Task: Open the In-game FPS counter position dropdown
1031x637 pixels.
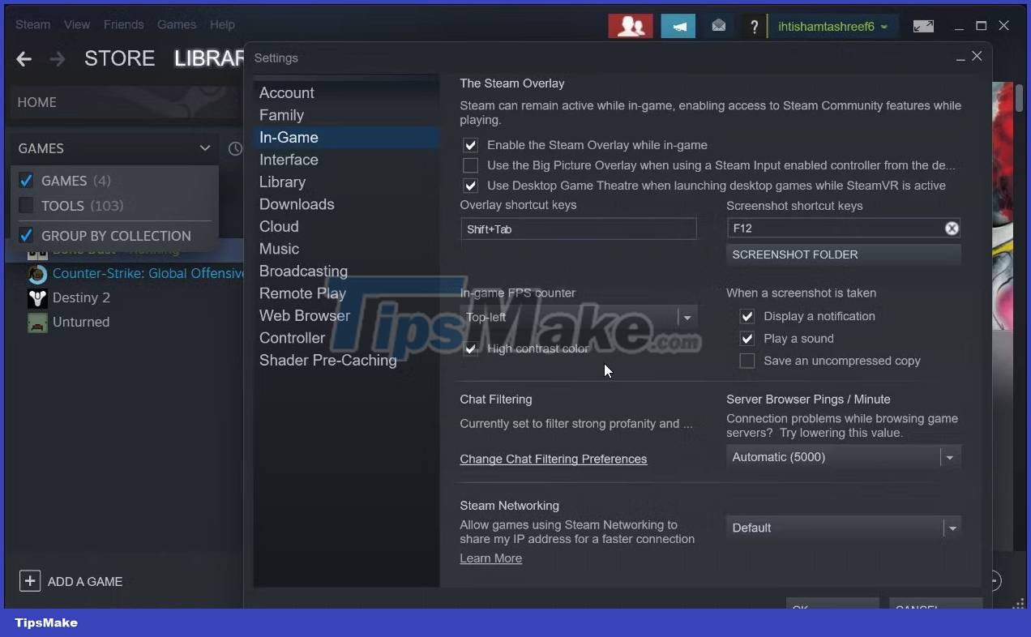Action: (687, 317)
